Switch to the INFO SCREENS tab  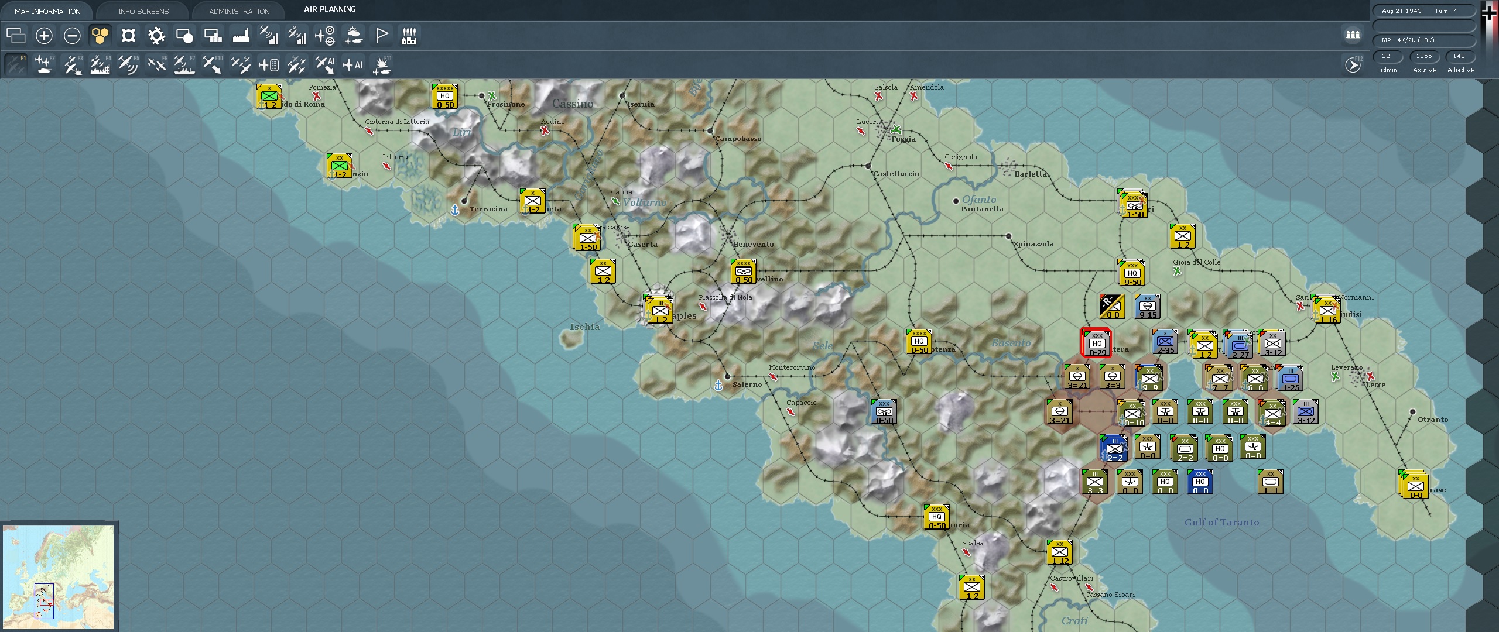coord(142,11)
